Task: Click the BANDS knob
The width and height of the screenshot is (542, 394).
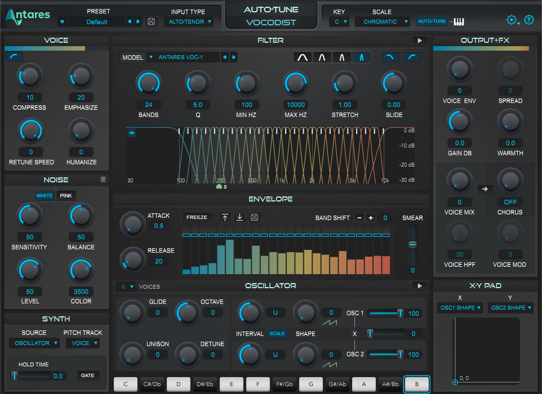Action: (x=149, y=83)
